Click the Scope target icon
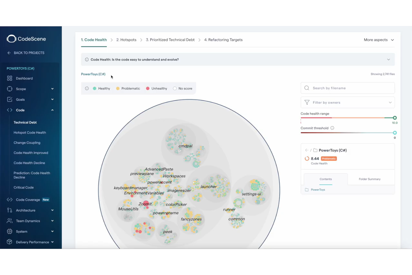The image size is (412, 275). [9, 89]
